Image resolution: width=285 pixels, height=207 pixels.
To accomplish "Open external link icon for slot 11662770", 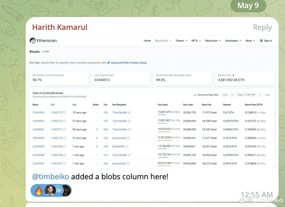I will (64, 138).
